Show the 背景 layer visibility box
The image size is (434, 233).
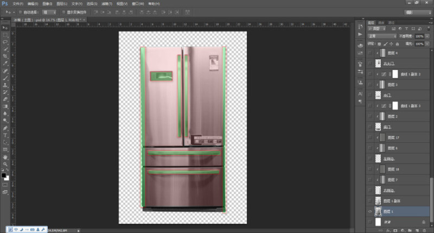coord(370,222)
